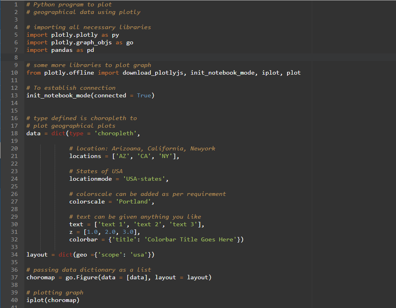The image size is (396, 308).
Task: Click the string 'text 1' on line 30
Action: click(112, 224)
